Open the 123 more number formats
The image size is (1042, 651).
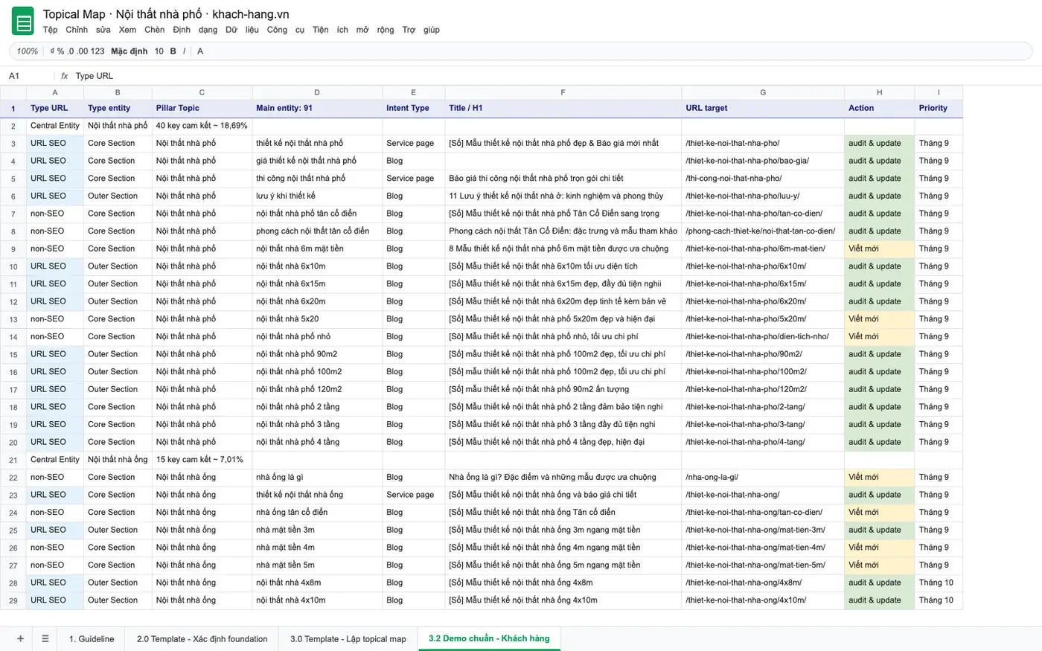click(98, 51)
